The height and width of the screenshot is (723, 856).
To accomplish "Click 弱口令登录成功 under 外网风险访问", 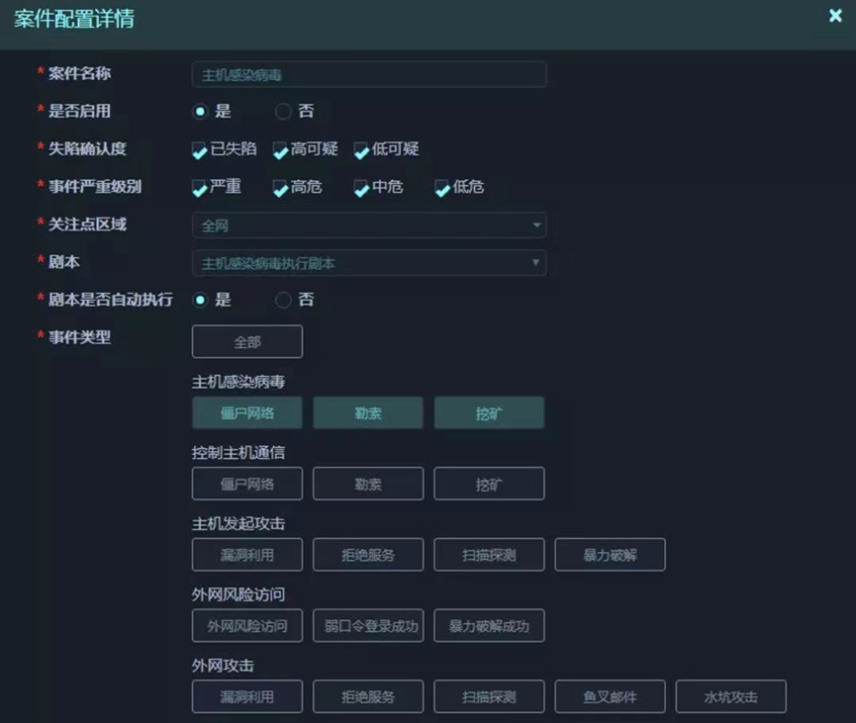I will pyautogui.click(x=367, y=625).
